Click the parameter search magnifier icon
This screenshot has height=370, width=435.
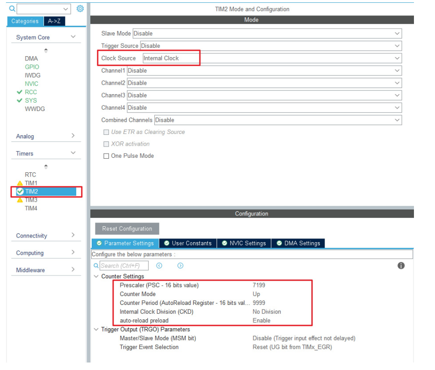click(96, 266)
